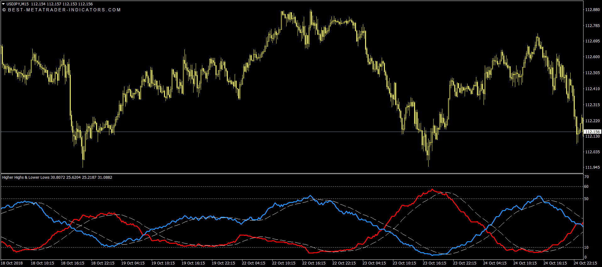
Task: Click the 22 Oct 16:15 time label
Action: 314,263
